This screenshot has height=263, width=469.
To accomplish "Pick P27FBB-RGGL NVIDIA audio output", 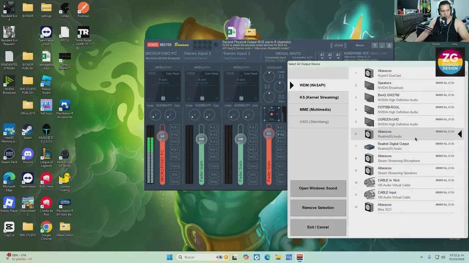I will click(402, 110).
